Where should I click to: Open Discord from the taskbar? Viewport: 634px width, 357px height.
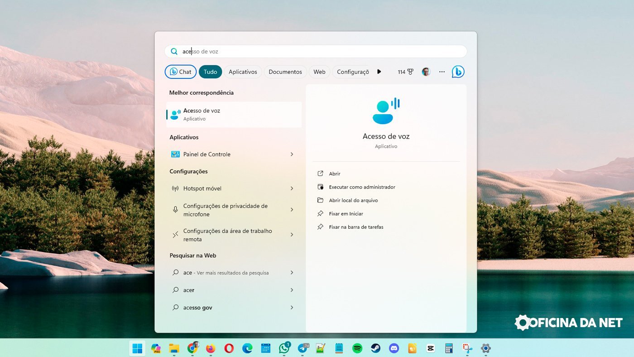pos(394,348)
